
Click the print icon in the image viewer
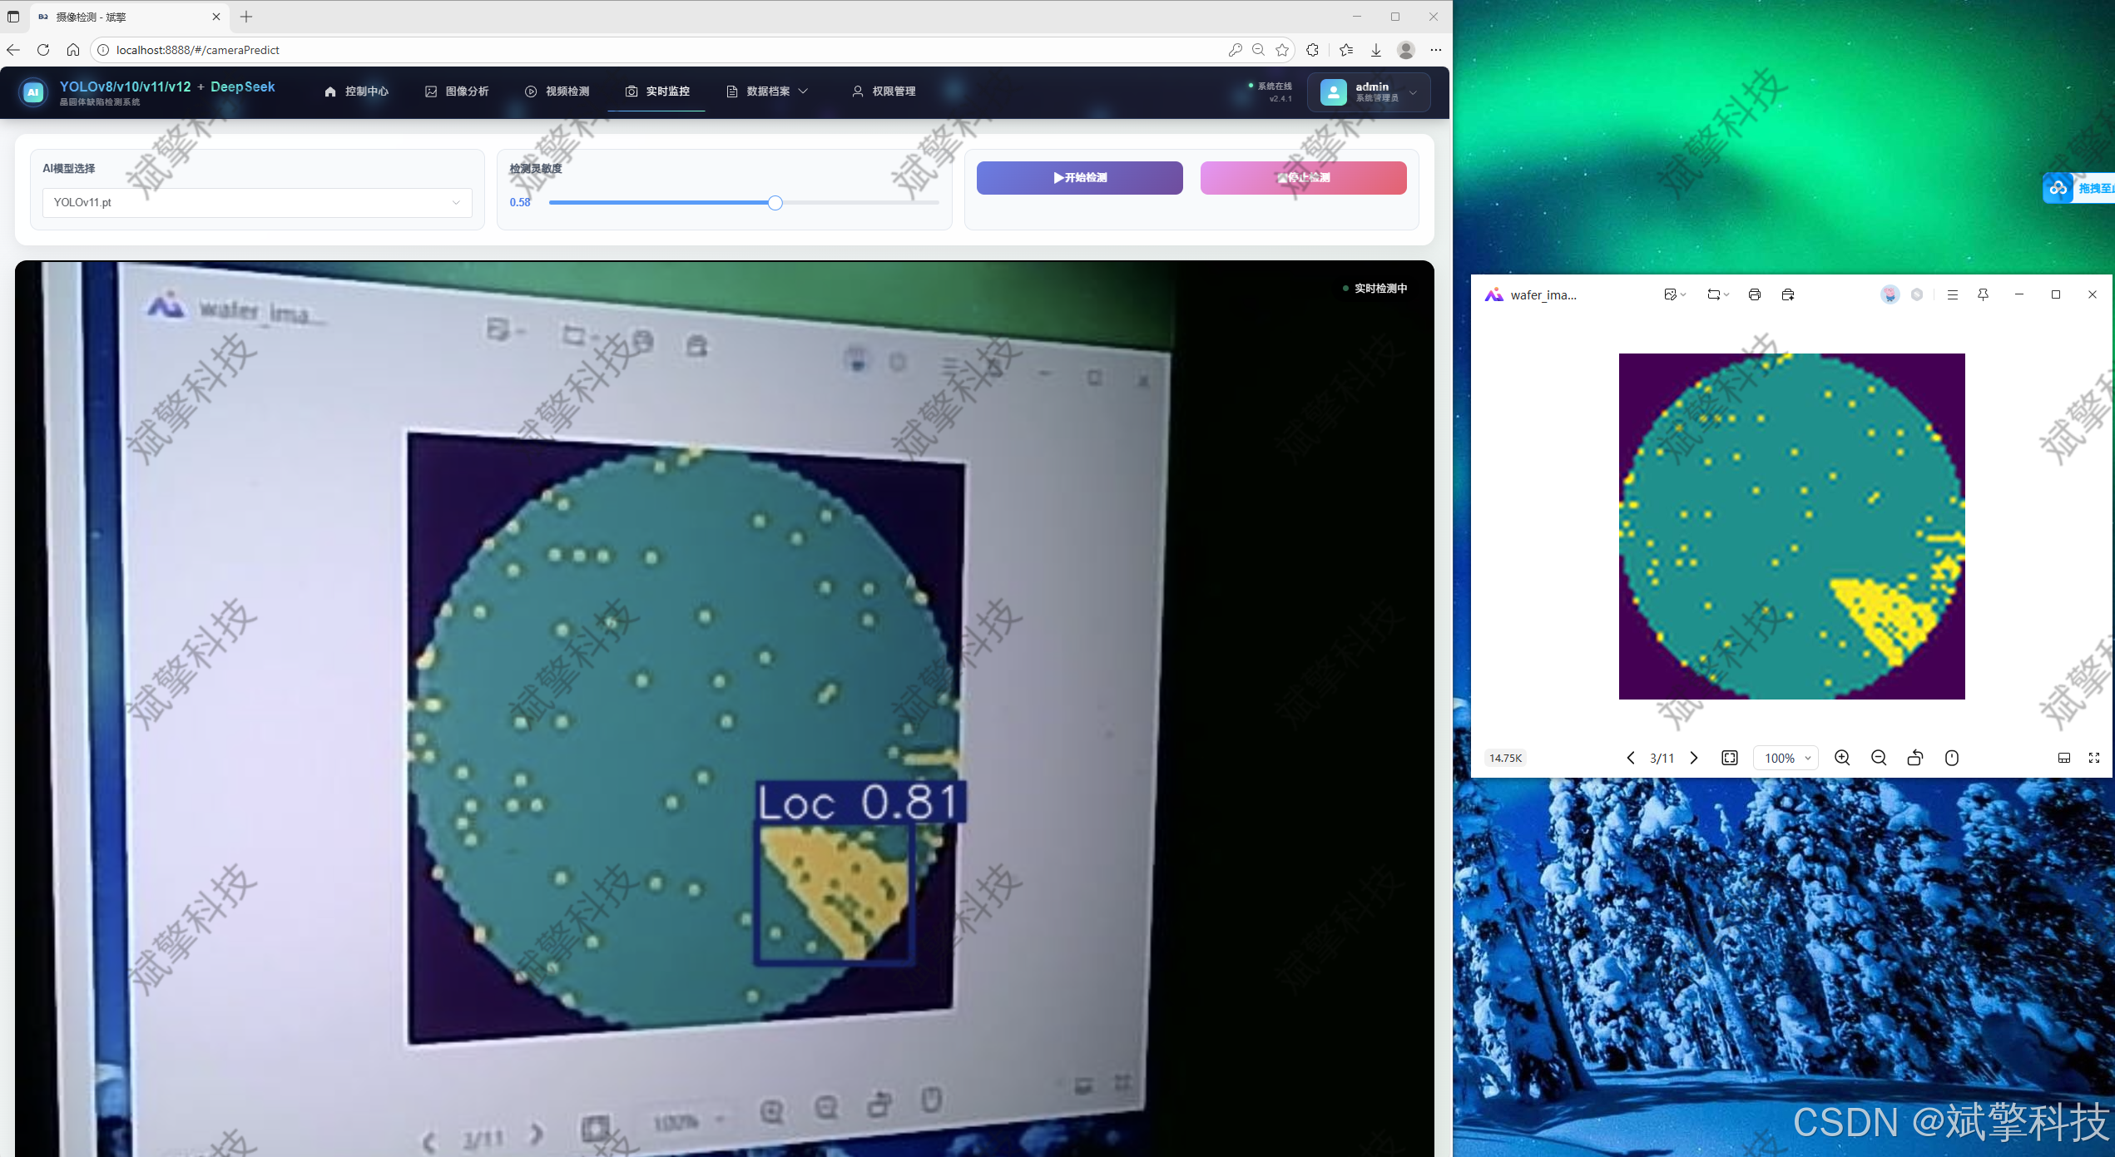(x=1754, y=294)
